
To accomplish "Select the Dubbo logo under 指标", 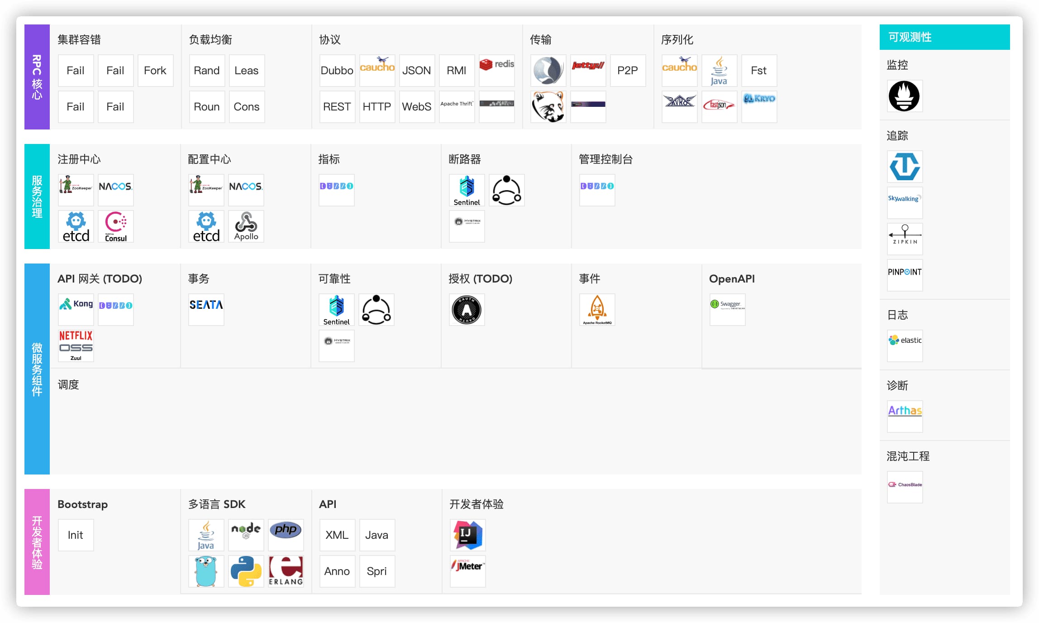I will (x=337, y=190).
